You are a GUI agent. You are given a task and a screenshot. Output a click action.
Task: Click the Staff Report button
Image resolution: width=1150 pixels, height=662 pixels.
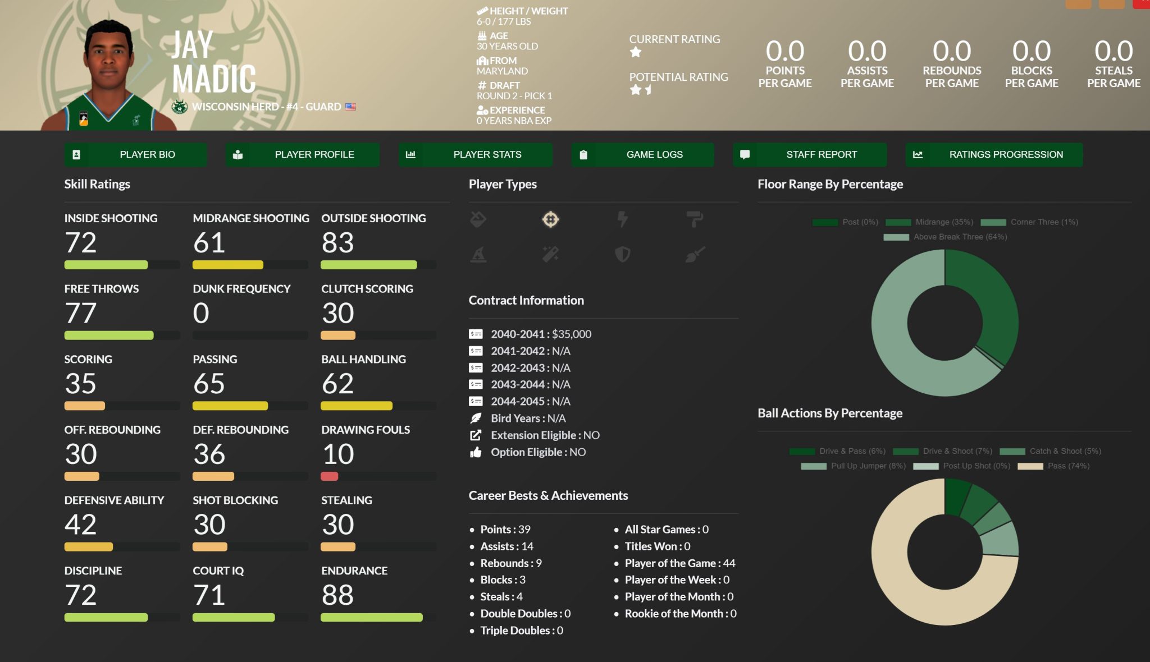click(810, 154)
